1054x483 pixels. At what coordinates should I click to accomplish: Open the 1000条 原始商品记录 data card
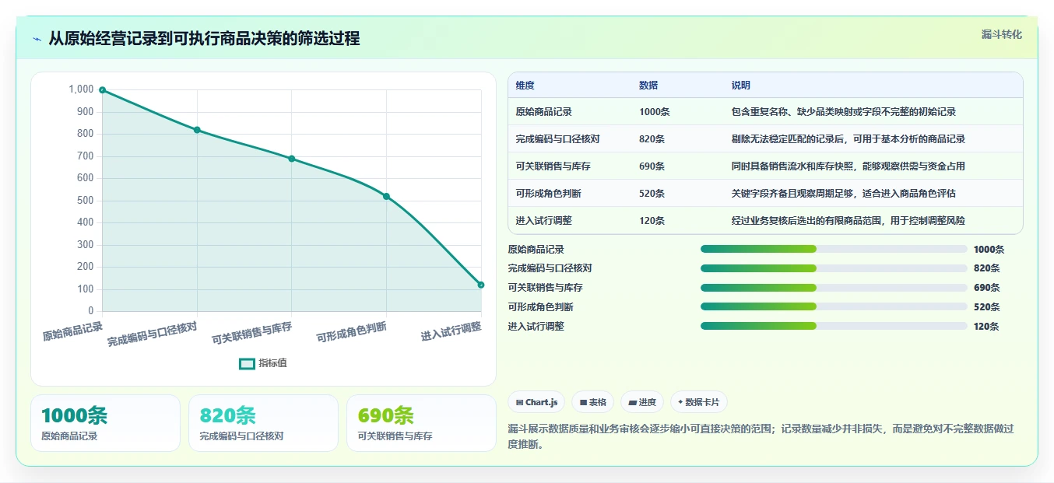(105, 423)
